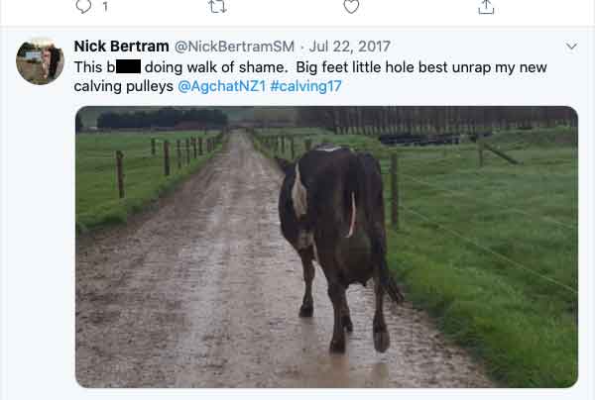
Task: Retweet using the retweet arrows icon
Action: (218, 6)
